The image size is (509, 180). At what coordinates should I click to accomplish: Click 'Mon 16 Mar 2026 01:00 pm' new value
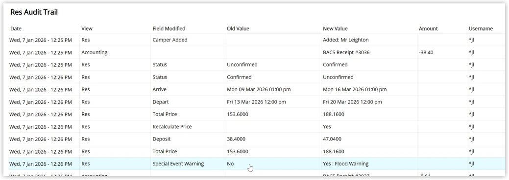(355, 90)
